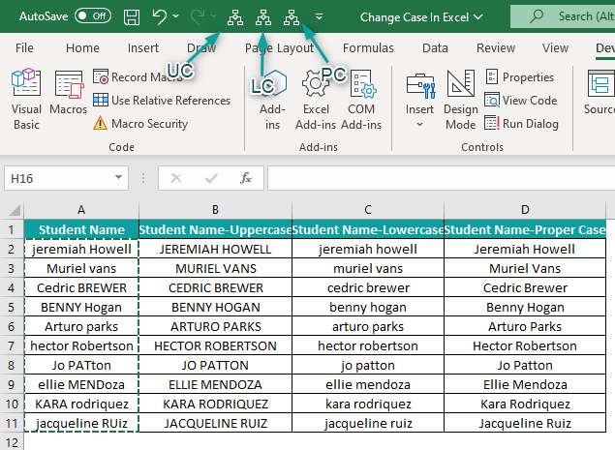This screenshot has width=615, height=450.
Task: Select the Student Name-Lowercase header cell
Action: click(368, 229)
